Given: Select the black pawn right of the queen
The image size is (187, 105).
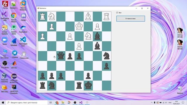Looking at the screenshot, I should (x=70, y=56).
